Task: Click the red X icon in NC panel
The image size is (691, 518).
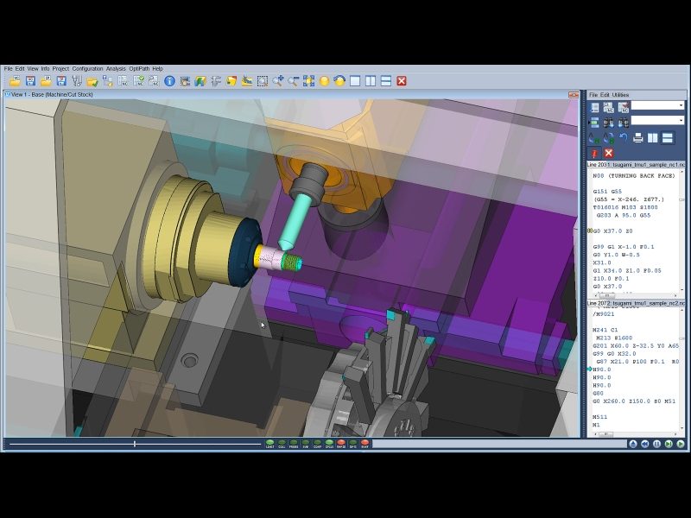Action: tap(609, 154)
